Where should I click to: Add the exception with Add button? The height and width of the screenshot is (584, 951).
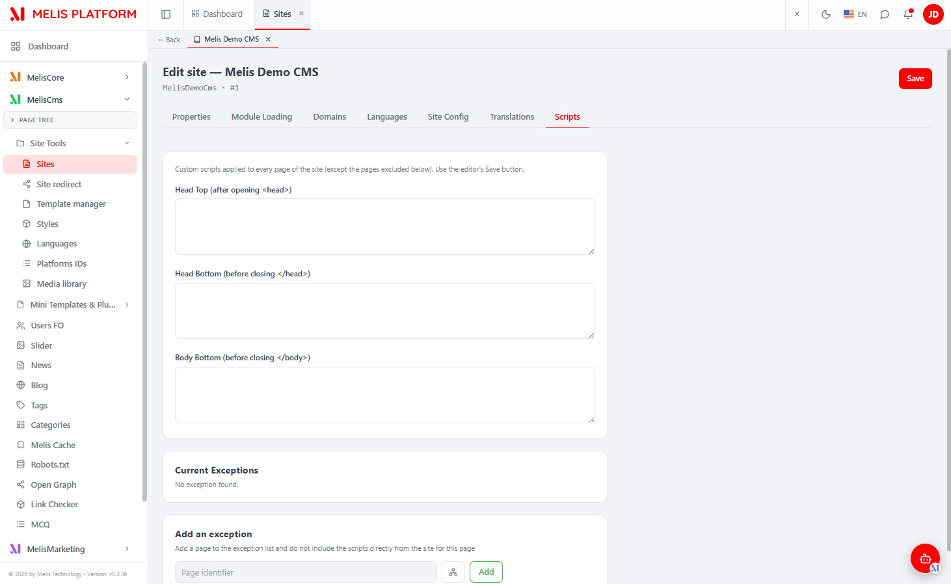click(487, 572)
